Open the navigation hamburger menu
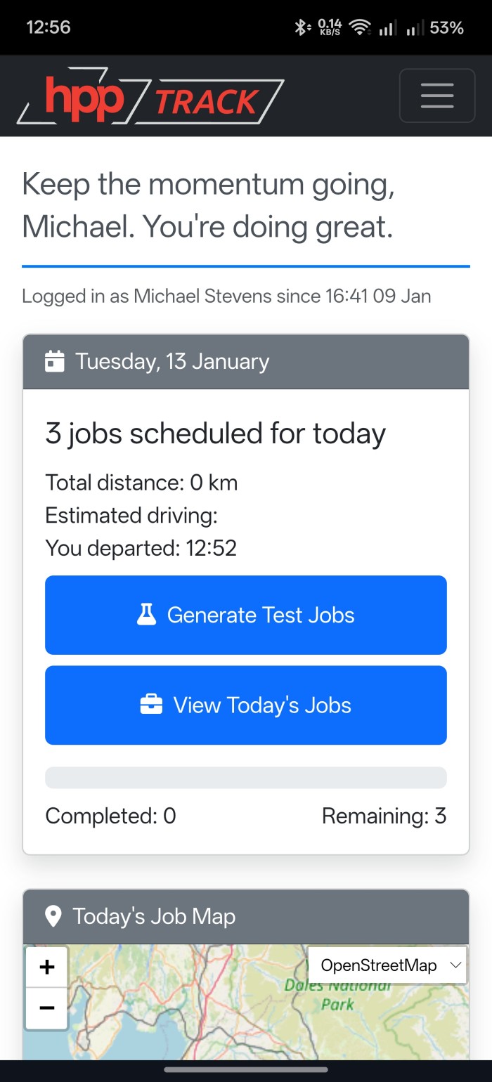 point(436,96)
